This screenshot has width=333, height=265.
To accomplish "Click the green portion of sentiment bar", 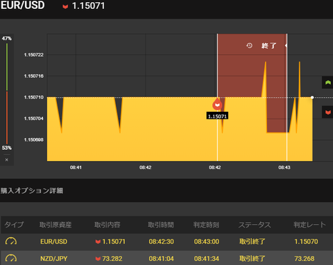I will click(x=7, y=67).
